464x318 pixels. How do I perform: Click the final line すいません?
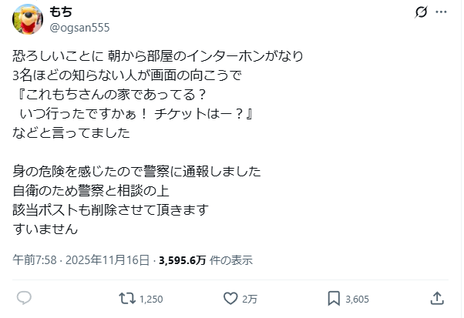pos(45,227)
